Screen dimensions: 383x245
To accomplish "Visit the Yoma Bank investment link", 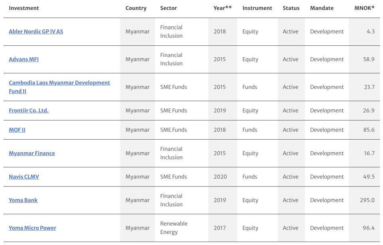I will click(23, 200).
